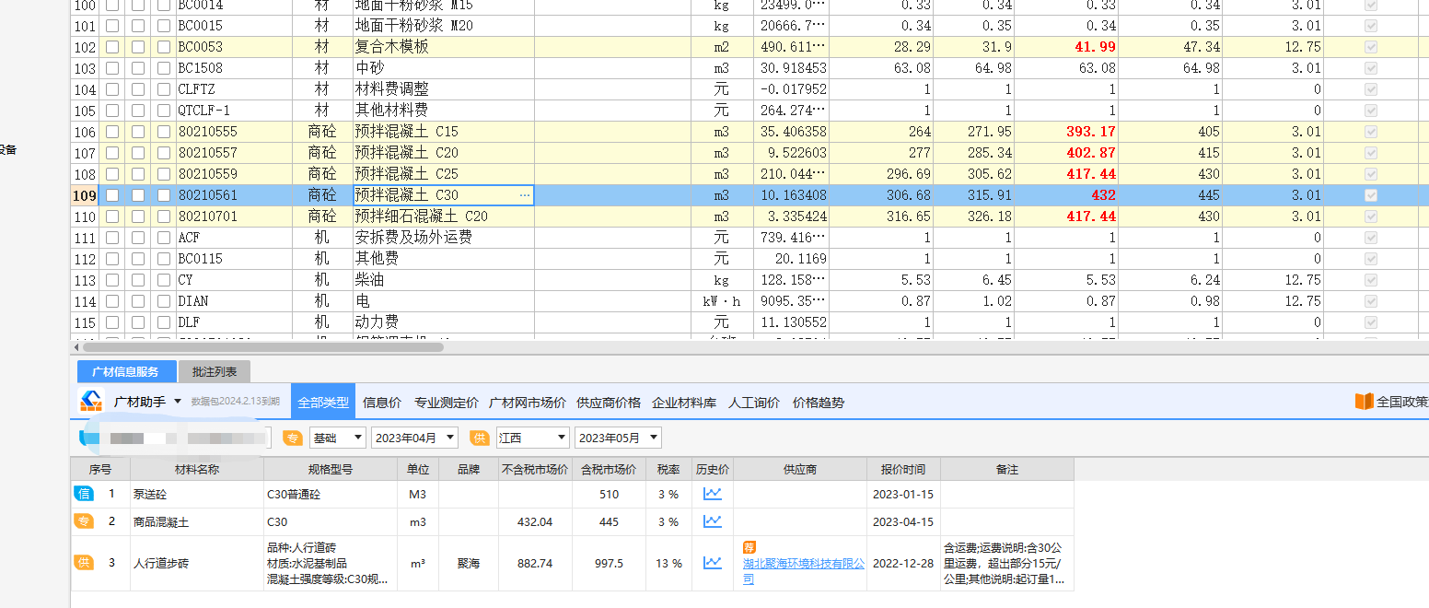Viewport: 1429px width, 608px height.
Task: Open the 基础 dropdown
Action: point(337,438)
